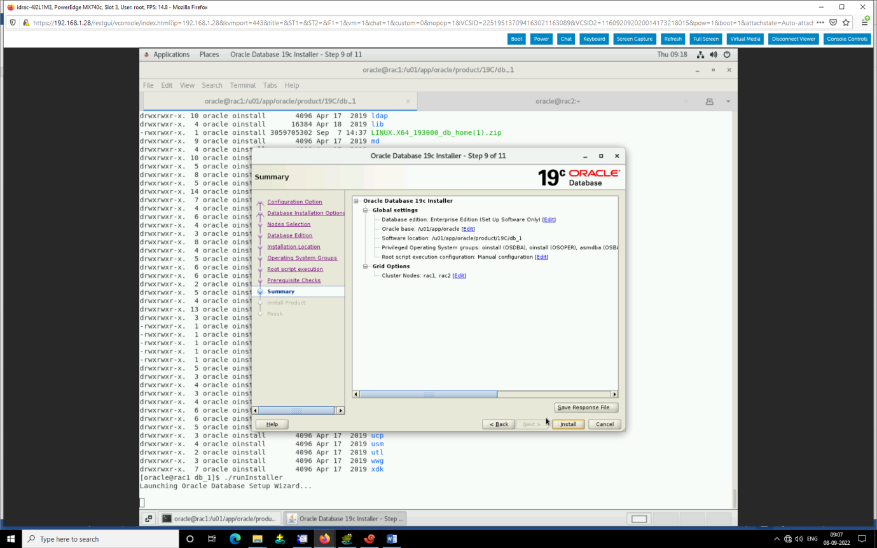Close the oracle@rac2 terminal tab
Image resolution: width=877 pixels, height=548 pixels.
point(686,101)
